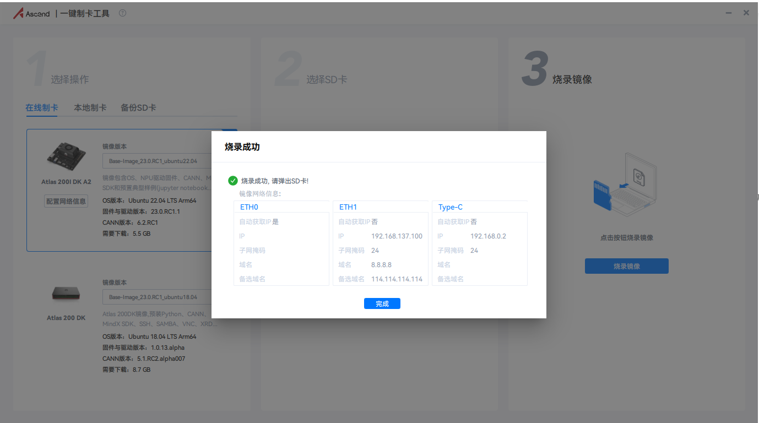Click the 配置网络信息 button
759x423 pixels.
pyautogui.click(x=66, y=201)
